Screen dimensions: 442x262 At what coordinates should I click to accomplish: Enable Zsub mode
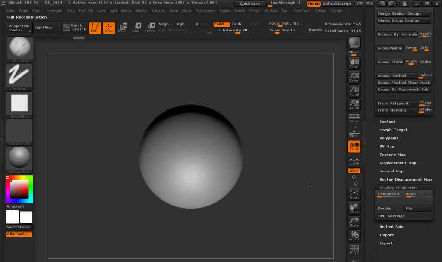(x=237, y=24)
